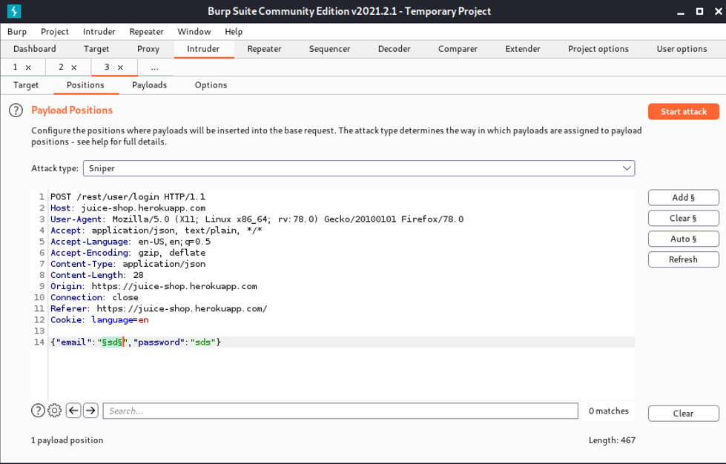Click the User-Agent header line
The height and width of the screenshot is (464, 726).
coord(257,219)
